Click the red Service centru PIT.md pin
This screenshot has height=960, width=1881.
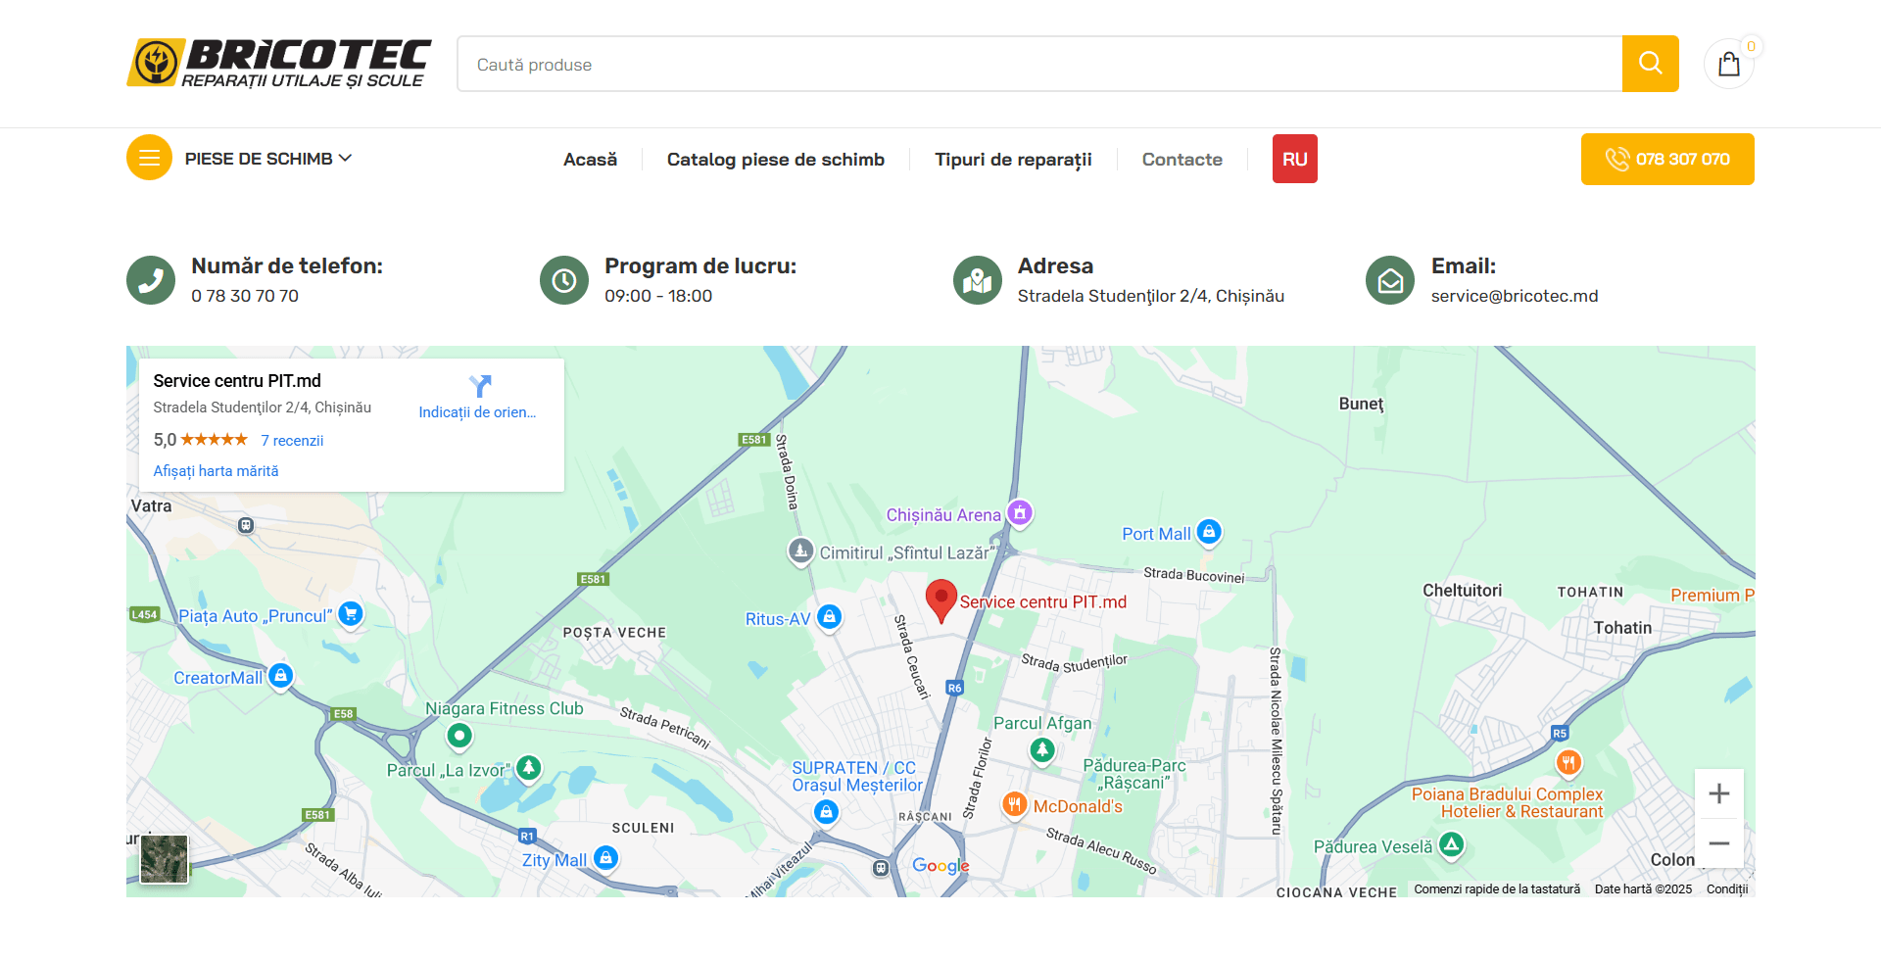(x=940, y=600)
